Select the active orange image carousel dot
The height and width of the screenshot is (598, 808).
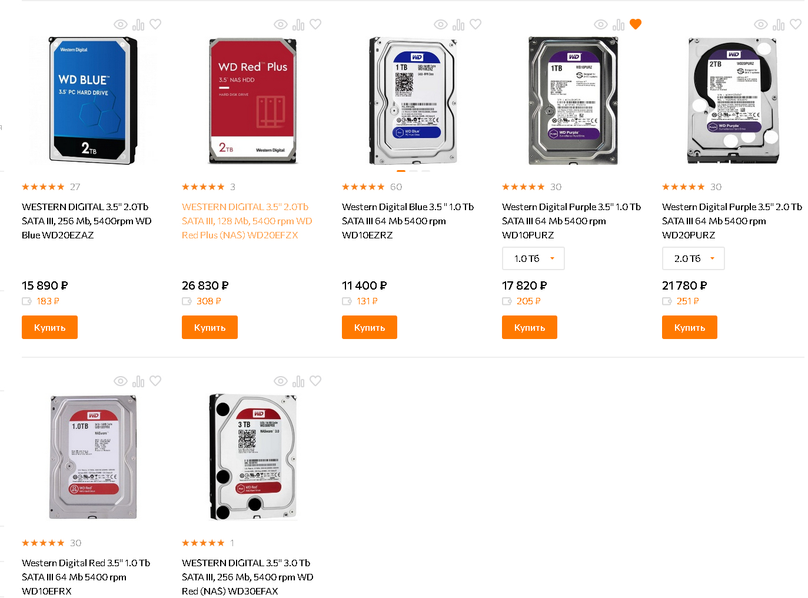(x=401, y=171)
